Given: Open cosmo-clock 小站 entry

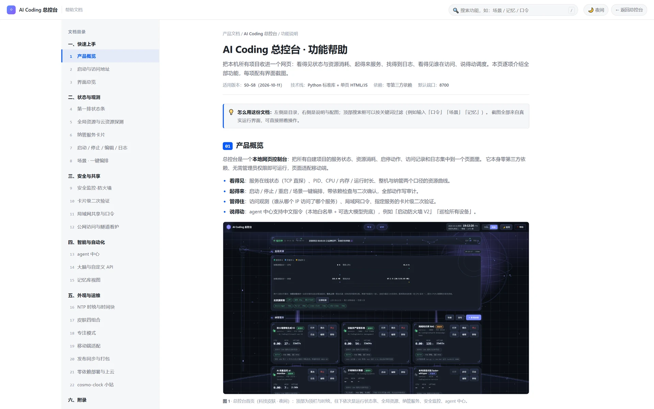Looking at the screenshot, I should point(110,385).
